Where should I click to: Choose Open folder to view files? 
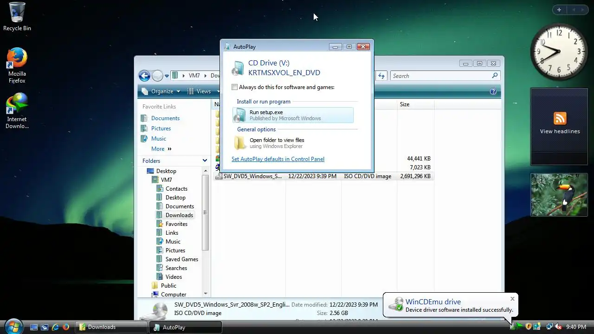pos(293,143)
